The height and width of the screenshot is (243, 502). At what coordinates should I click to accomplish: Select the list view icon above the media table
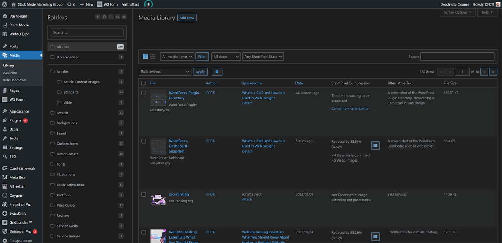click(146, 57)
